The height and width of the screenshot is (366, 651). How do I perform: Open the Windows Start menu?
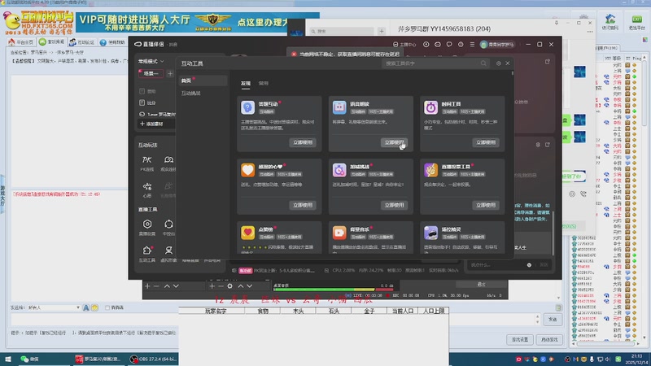tap(8, 359)
